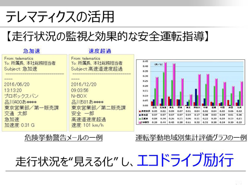
Task: Click the driver name 安全 一郎
Action: pyautogui.click(x=82, y=114)
